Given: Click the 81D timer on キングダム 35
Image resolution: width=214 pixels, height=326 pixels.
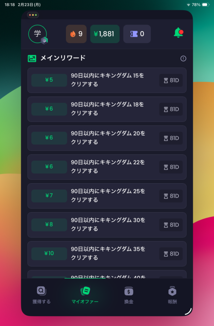Looking at the screenshot, I should [x=171, y=254].
